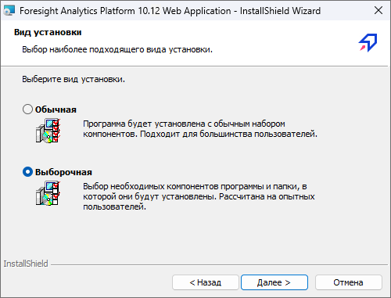
Task: Click the InstallShield brand label
Action: click(x=26, y=264)
